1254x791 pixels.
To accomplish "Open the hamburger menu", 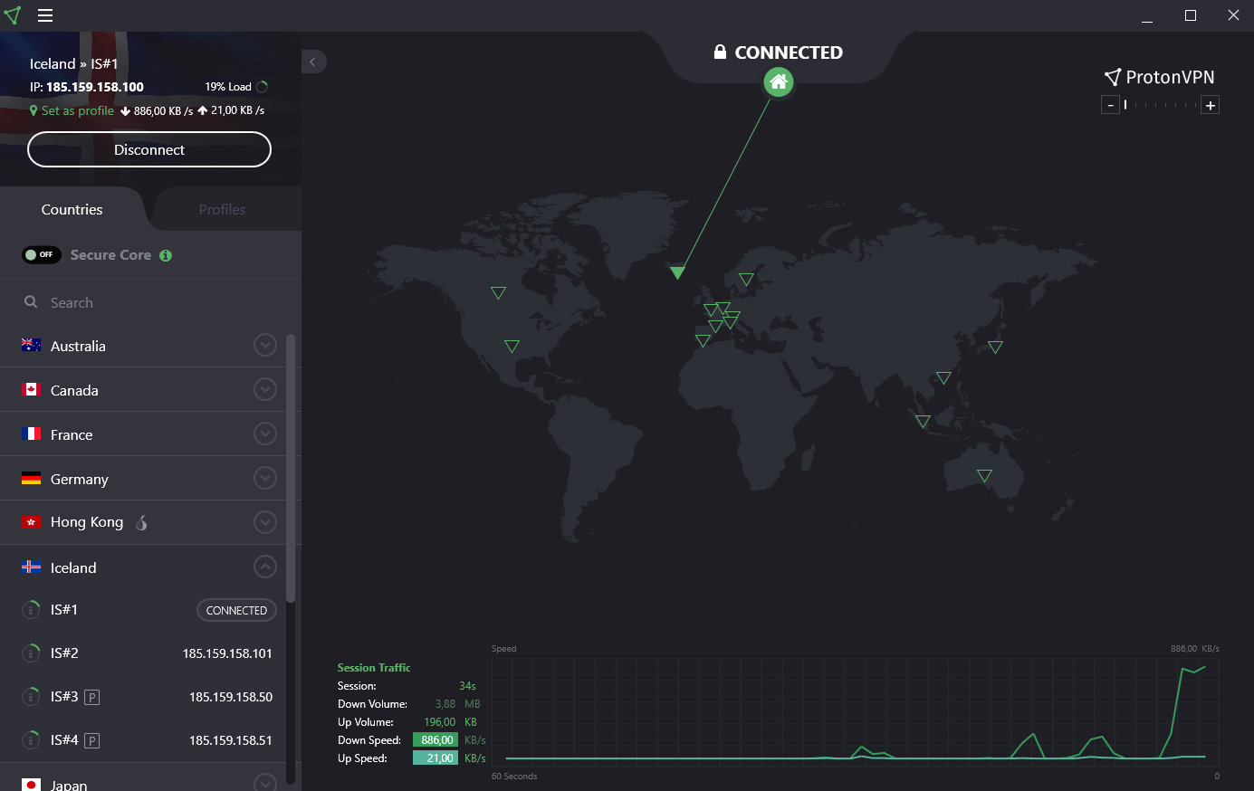I will click(45, 15).
